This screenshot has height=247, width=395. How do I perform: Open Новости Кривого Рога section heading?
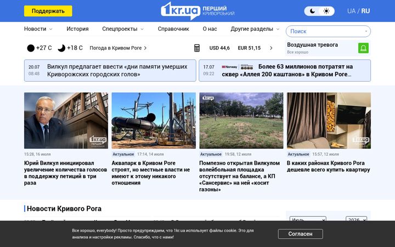[x=64, y=209]
